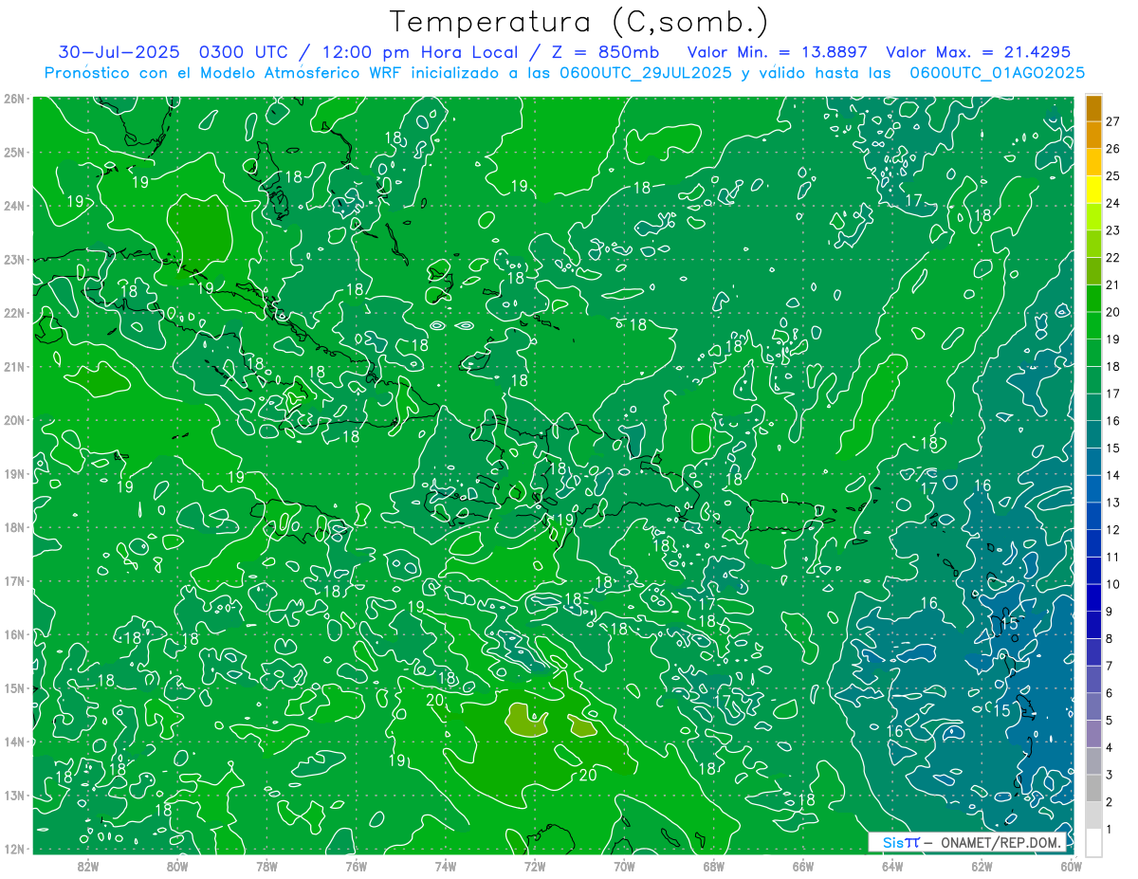Click the 20N latitude axis label
Image resolution: width=1138 pixels, height=879 pixels.
click(13, 420)
